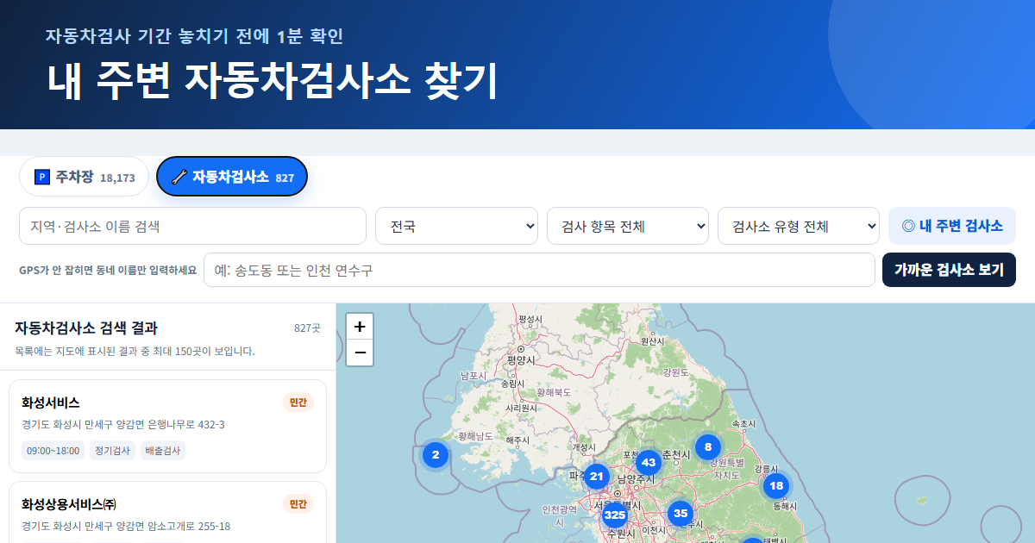
Task: Click the 평양시 label on the map
Action: coord(522,360)
